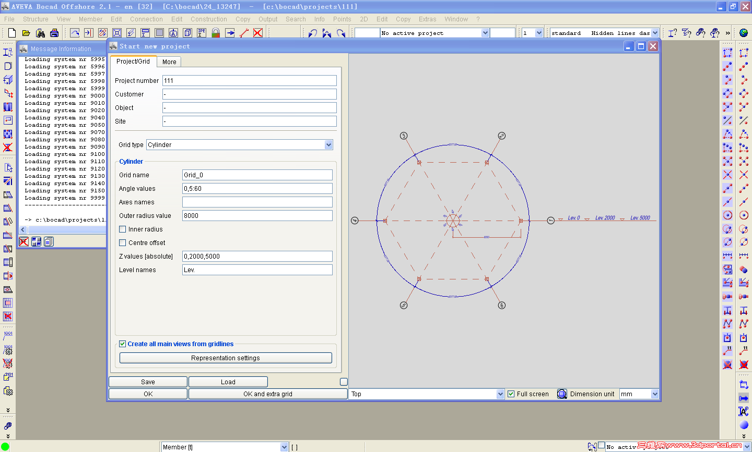Click the 3D box icon in left toolbar

coord(8,80)
